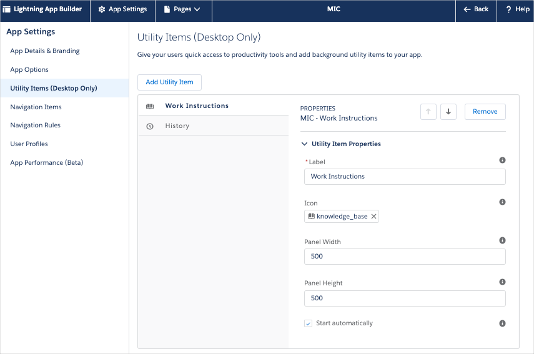The width and height of the screenshot is (534, 354).
Task: Click the Add Utility Item button
Action: pyautogui.click(x=169, y=82)
